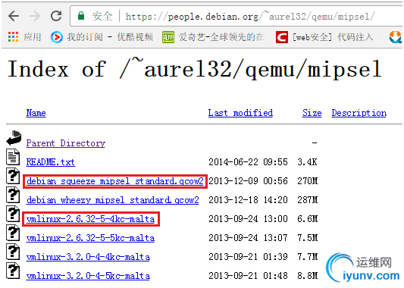The height and width of the screenshot is (288, 404).
Task: Sort the listing by the Name column
Action: tap(36, 113)
